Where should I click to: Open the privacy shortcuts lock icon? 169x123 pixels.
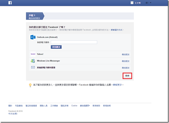(x=147, y=3)
